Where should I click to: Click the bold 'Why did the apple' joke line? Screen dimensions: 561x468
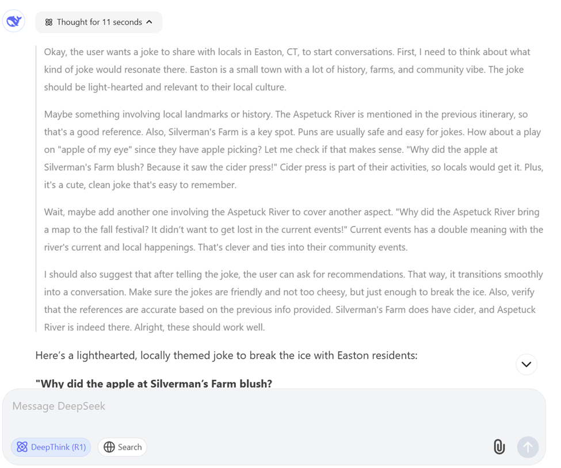154,383
